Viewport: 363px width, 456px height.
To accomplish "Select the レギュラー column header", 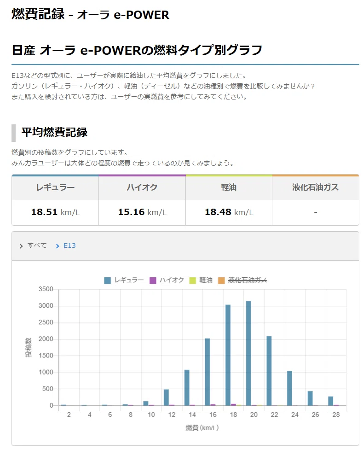I will click(55, 187).
